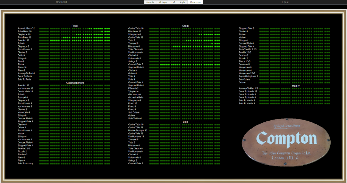This screenshot has height=183, width=347.
Task: Click the Crescendo tab
Action: pyautogui.click(x=195, y=2)
